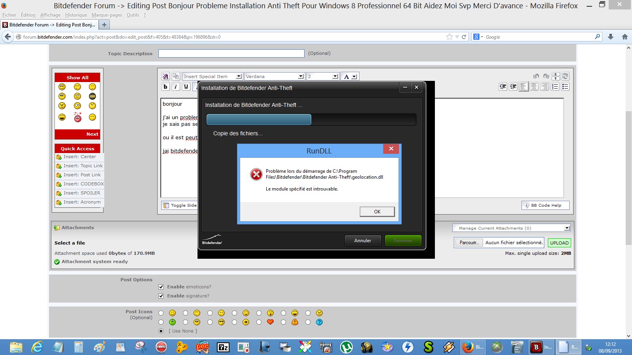Toggle italic formatting in the post editor
The height and width of the screenshot is (355, 632).
(176, 87)
